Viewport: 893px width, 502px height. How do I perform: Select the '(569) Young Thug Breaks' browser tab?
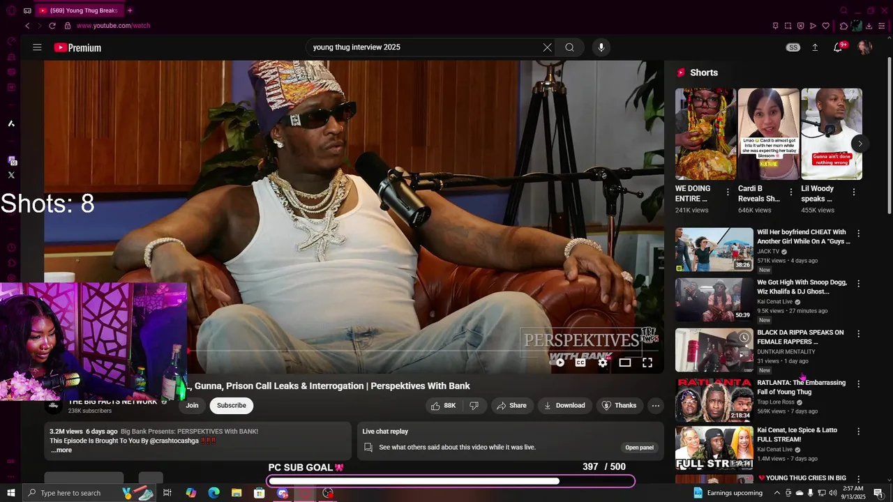point(78,10)
